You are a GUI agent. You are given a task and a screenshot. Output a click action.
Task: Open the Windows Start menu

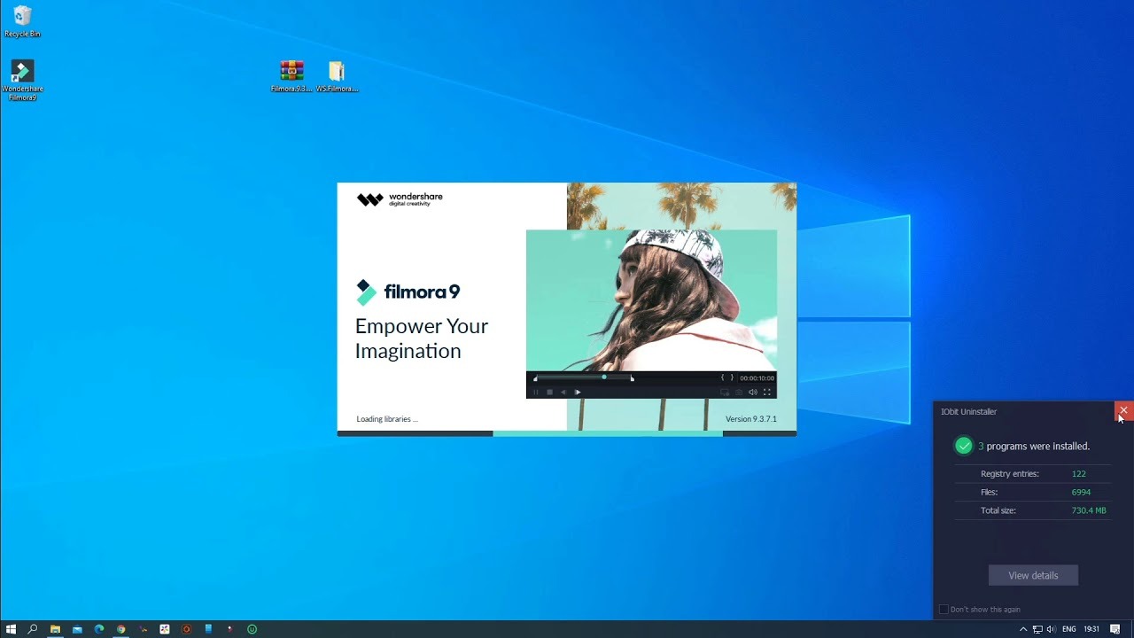click(11, 629)
